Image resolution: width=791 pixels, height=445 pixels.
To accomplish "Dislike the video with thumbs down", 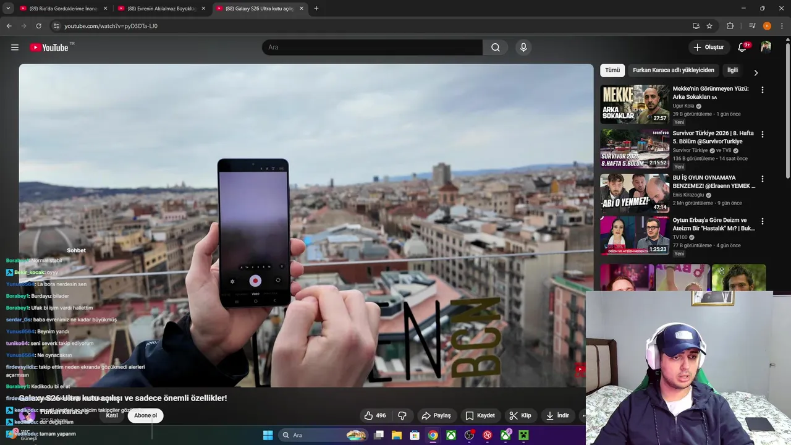I will (x=402, y=415).
